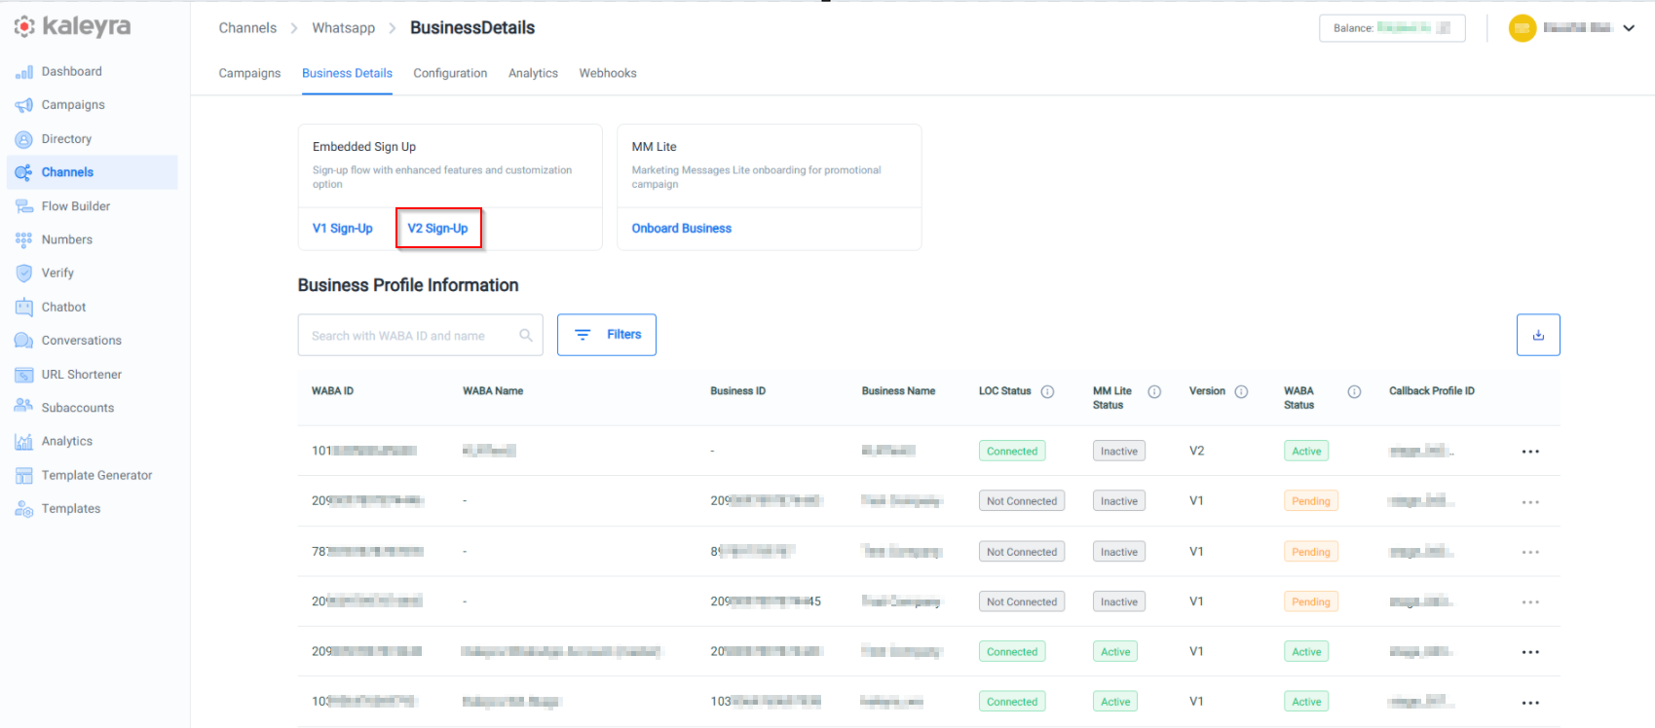Screen dimensions: 1655x728
Task: Click the Version column info icon
Action: pyautogui.click(x=1241, y=392)
